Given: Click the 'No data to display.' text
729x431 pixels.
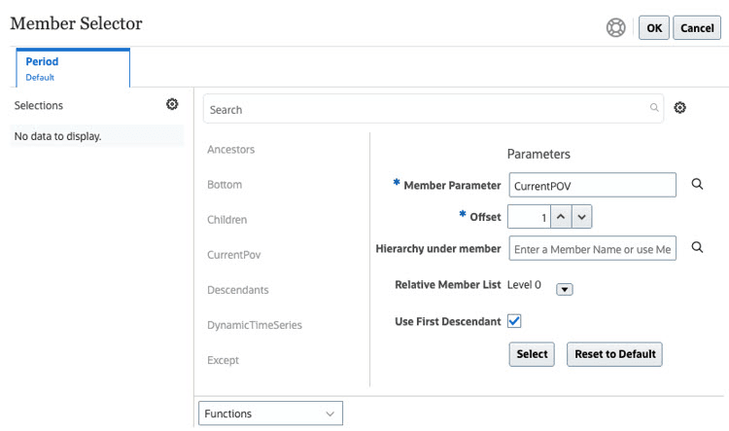Looking at the screenshot, I should coord(57,136).
